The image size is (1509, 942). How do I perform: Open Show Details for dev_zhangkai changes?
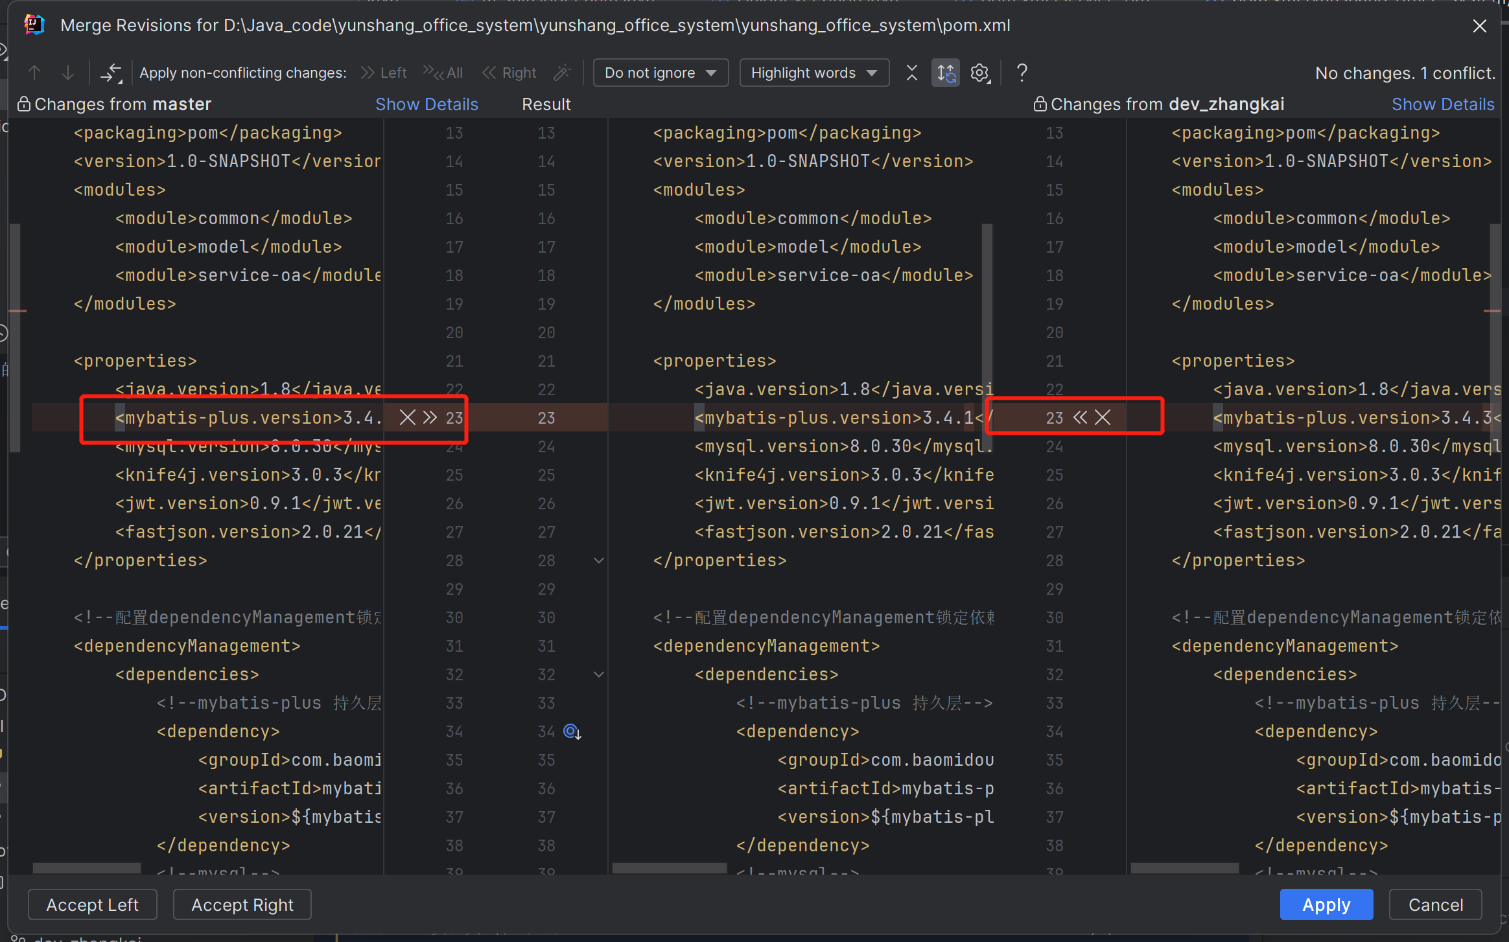[1443, 104]
